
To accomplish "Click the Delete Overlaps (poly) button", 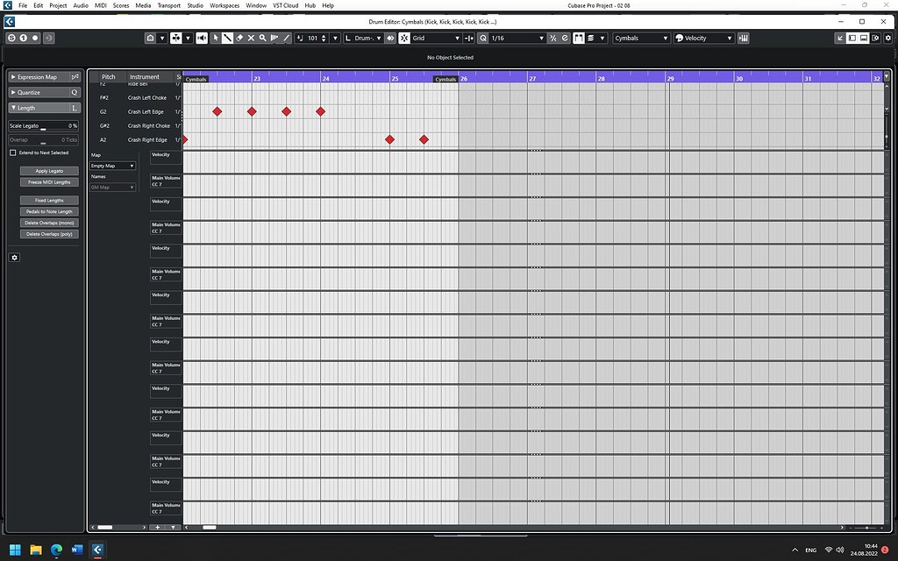I will (48, 233).
